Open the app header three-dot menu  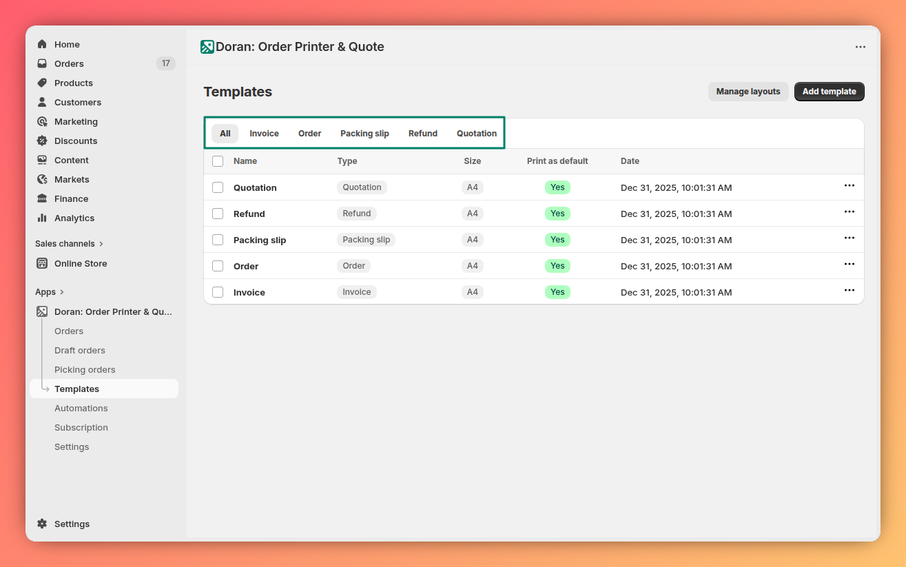pos(861,47)
